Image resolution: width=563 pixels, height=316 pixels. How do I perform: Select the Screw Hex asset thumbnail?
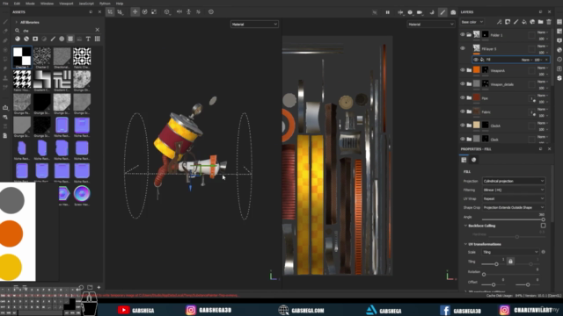point(82,194)
